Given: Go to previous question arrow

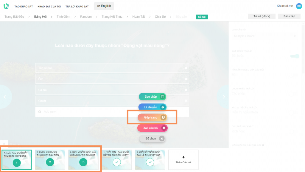Looking at the screenshot, I should (x=5, y=97).
